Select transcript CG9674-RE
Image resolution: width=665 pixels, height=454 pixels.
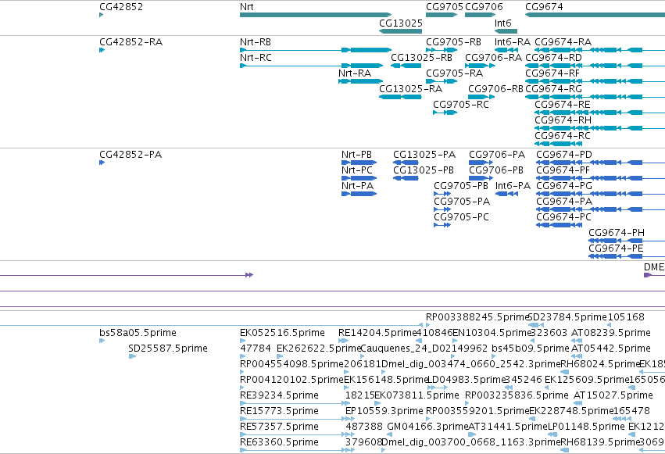tap(599, 113)
